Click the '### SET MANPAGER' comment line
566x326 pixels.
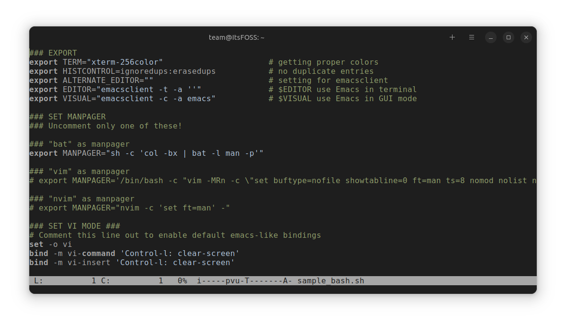68,117
